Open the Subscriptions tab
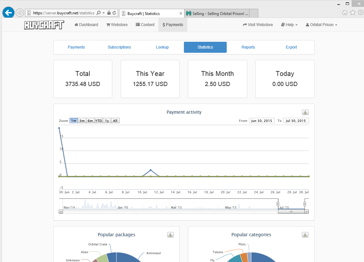Image resolution: width=364 pixels, height=262 pixels. [x=119, y=47]
